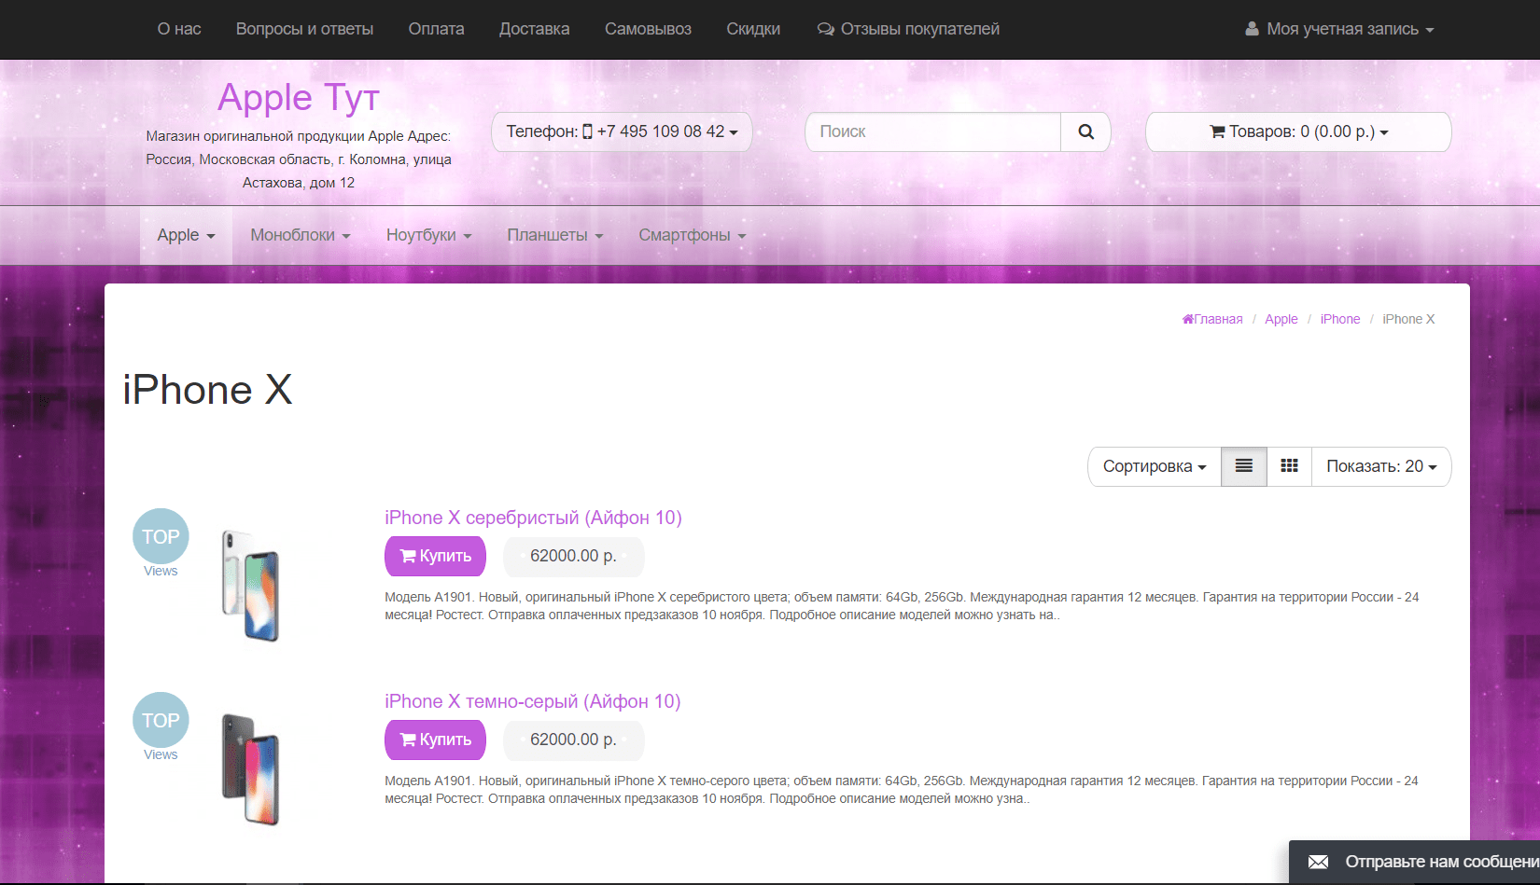Screen dimensions: 1540x885
Task: Open the iPhone X темно-серый product link
Action: [x=532, y=701]
